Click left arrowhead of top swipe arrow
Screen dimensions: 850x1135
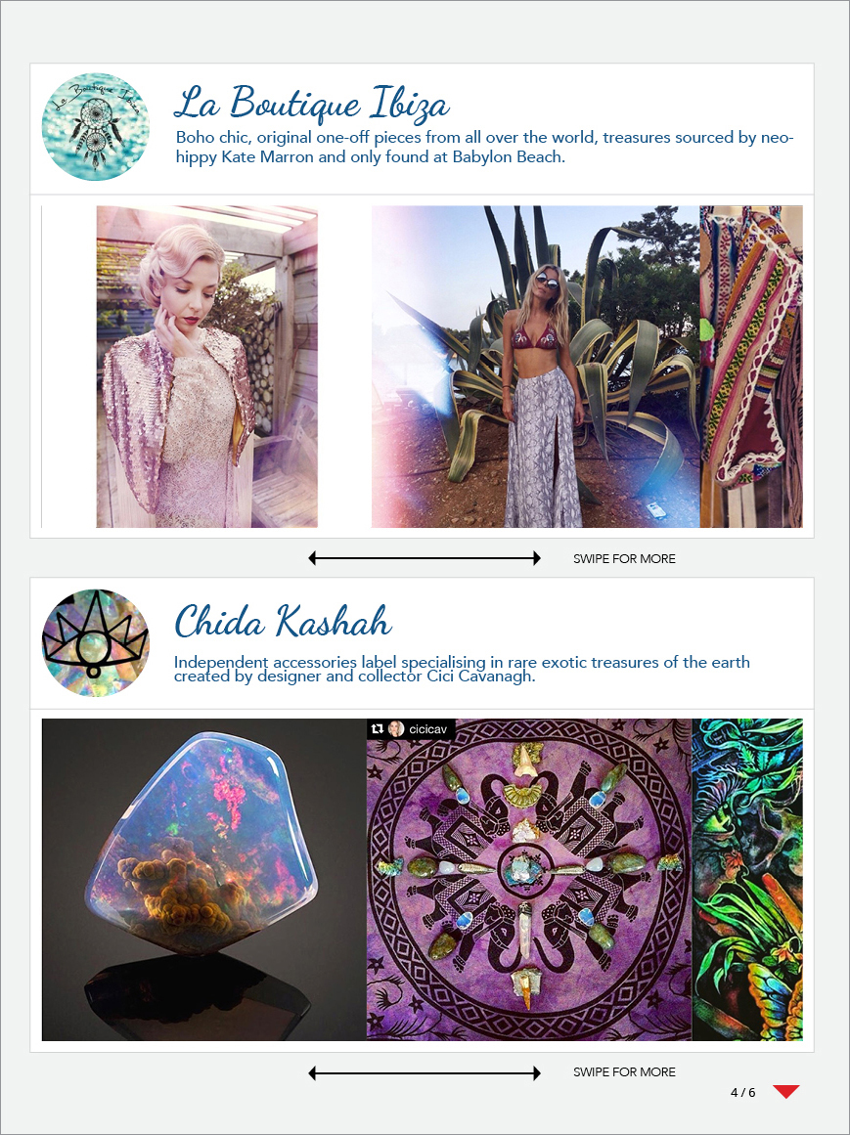click(x=312, y=558)
